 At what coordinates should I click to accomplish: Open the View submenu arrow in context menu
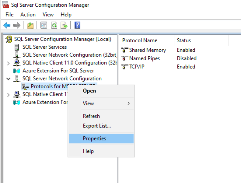tap(128, 103)
